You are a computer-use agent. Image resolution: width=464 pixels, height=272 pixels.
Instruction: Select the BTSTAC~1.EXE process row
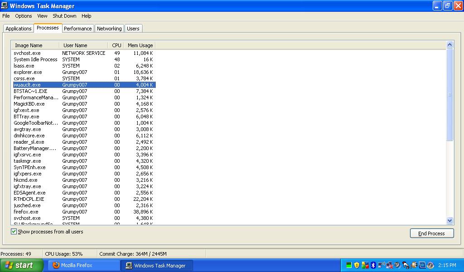click(83, 91)
